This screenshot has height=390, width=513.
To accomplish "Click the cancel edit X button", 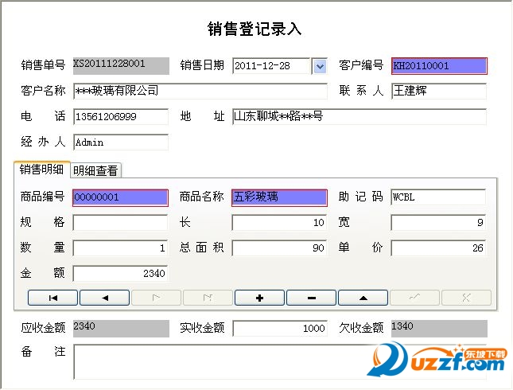I will coord(467,298).
